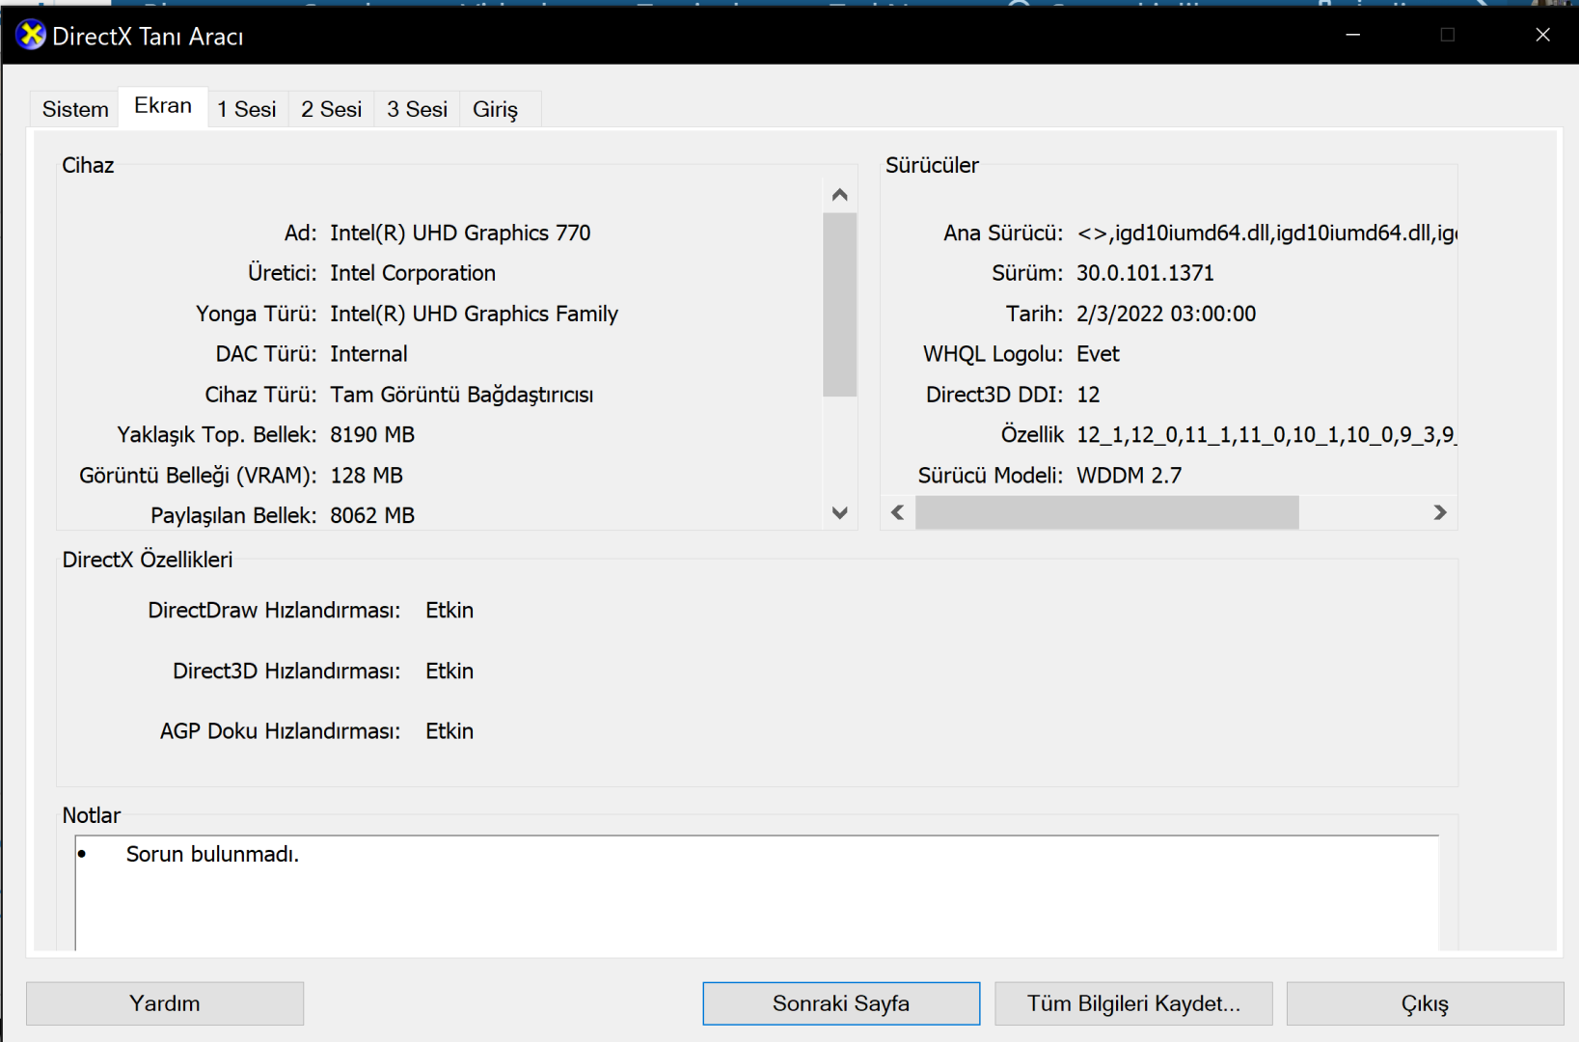Click the Sürücüler panel scroll left arrow
The height and width of the screenshot is (1042, 1579).
pyautogui.click(x=898, y=512)
